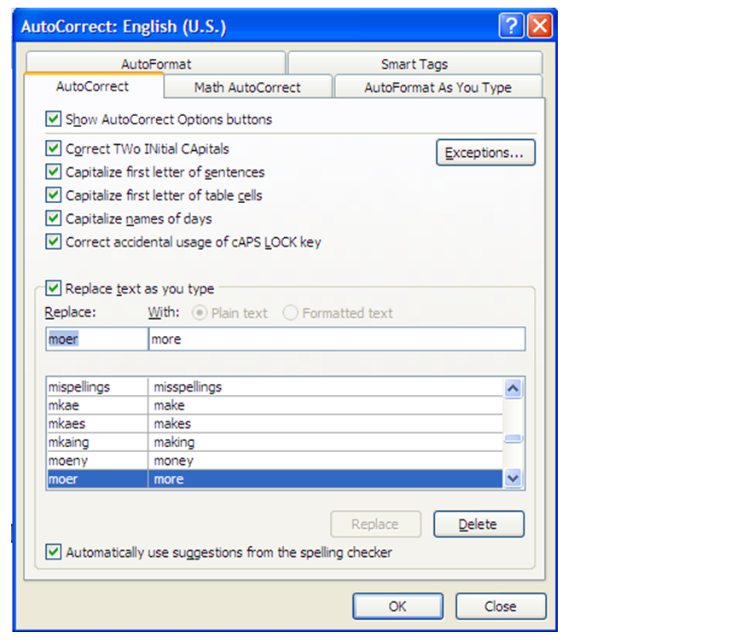This screenshot has width=748, height=644.
Task: Toggle Capitalize names of days
Action: pyautogui.click(x=54, y=219)
